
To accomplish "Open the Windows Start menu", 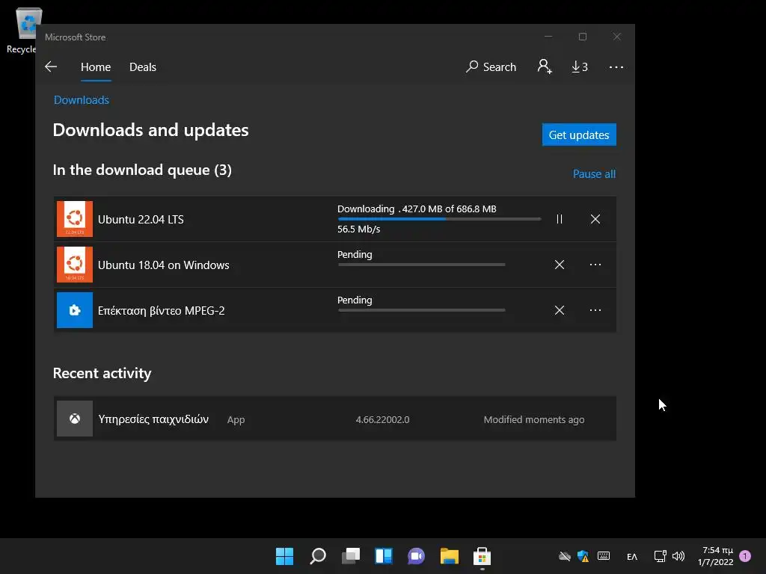I will (x=285, y=556).
